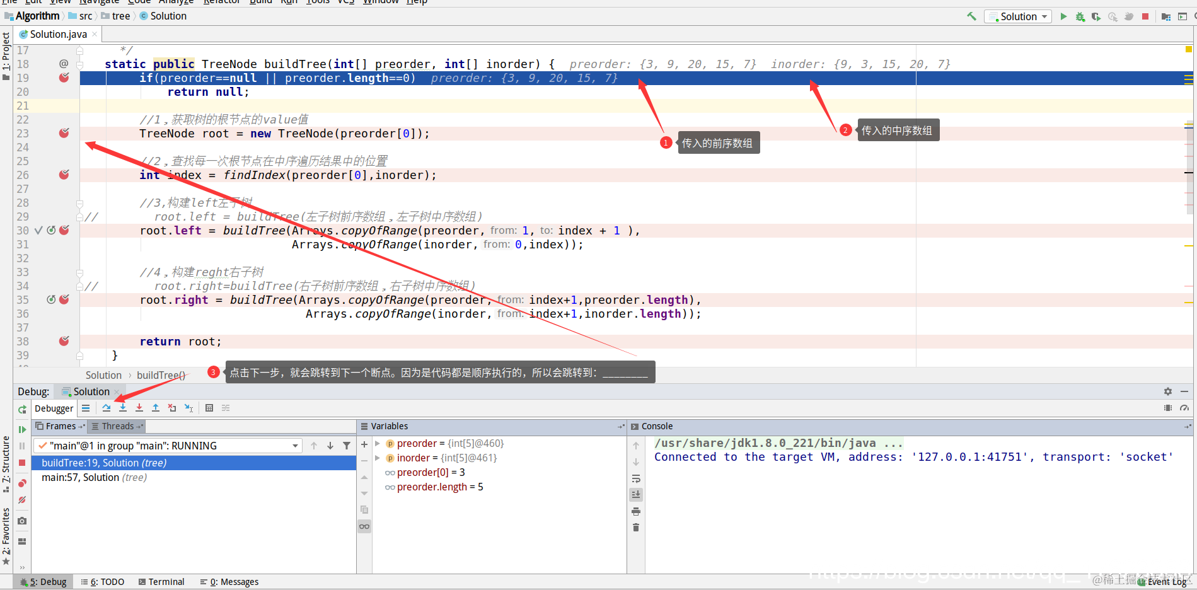Image resolution: width=1197 pixels, height=590 pixels.
Task: Select the Debugger tab in Debug panel
Action: (54, 408)
